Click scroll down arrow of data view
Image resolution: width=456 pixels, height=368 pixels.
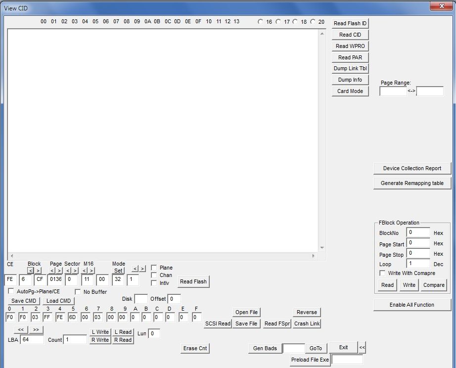tap(322, 248)
